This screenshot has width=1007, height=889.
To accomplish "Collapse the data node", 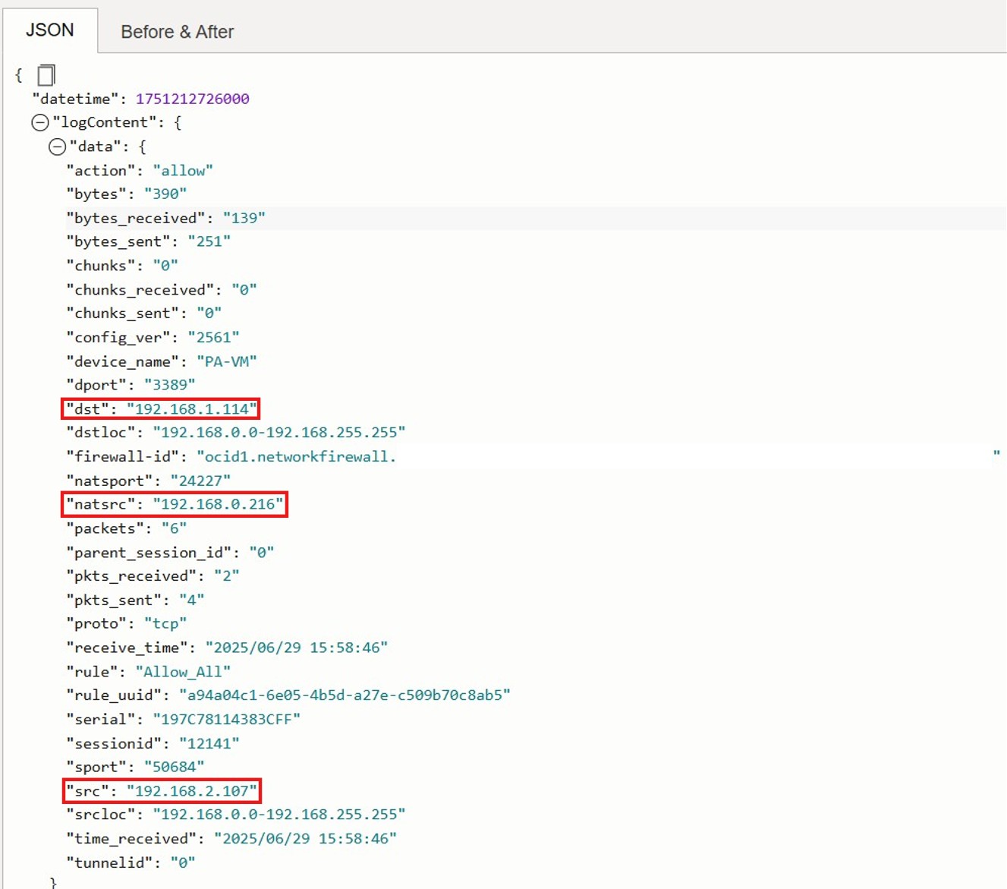I will 57,147.
